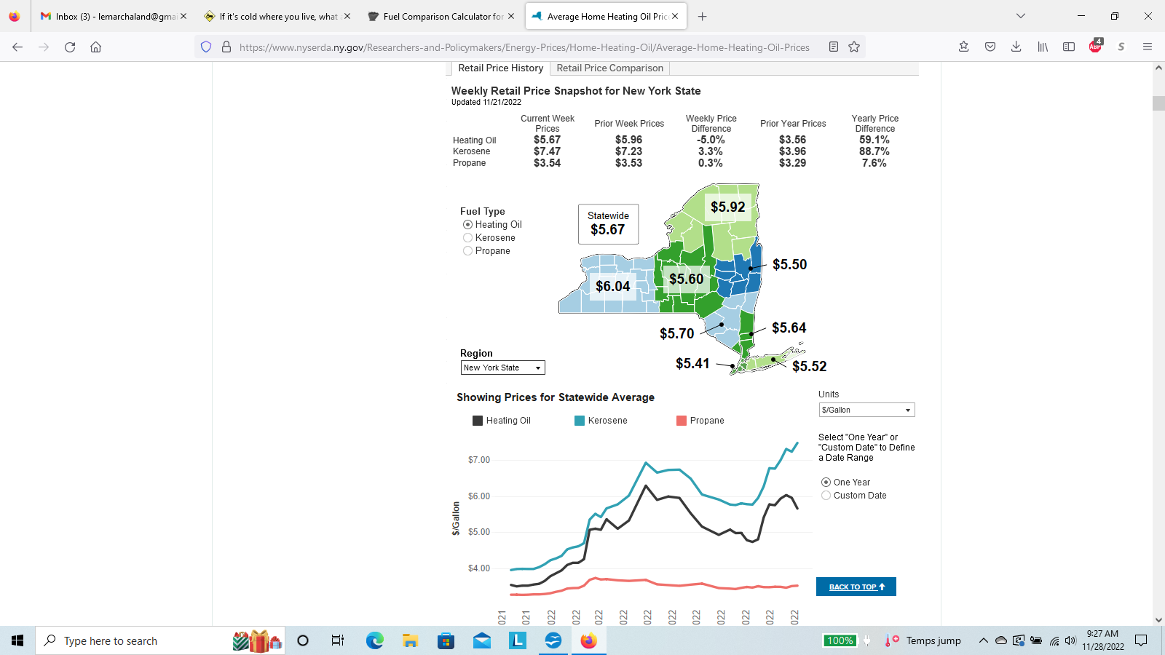The height and width of the screenshot is (655, 1165).
Task: Save page to Pocket icon
Action: (990, 47)
